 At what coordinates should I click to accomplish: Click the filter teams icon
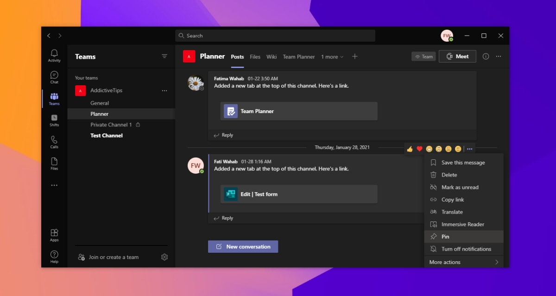[164, 57]
